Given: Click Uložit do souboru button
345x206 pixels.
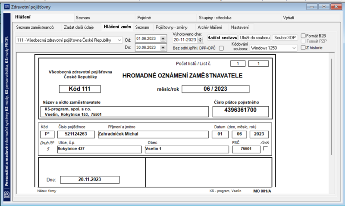Looking at the screenshot, I should 255,38.
